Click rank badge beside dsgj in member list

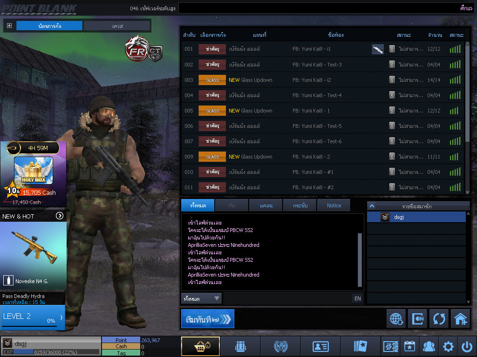point(385,217)
